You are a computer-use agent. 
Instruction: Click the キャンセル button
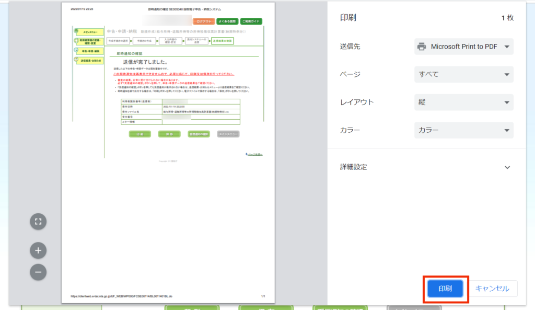[492, 289]
